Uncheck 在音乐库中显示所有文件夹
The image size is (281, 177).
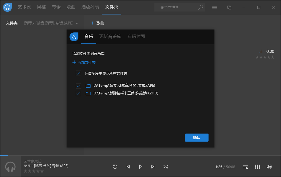click(x=78, y=73)
